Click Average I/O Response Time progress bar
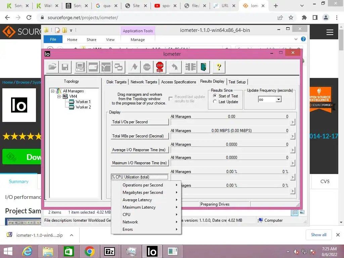 coord(229,150)
